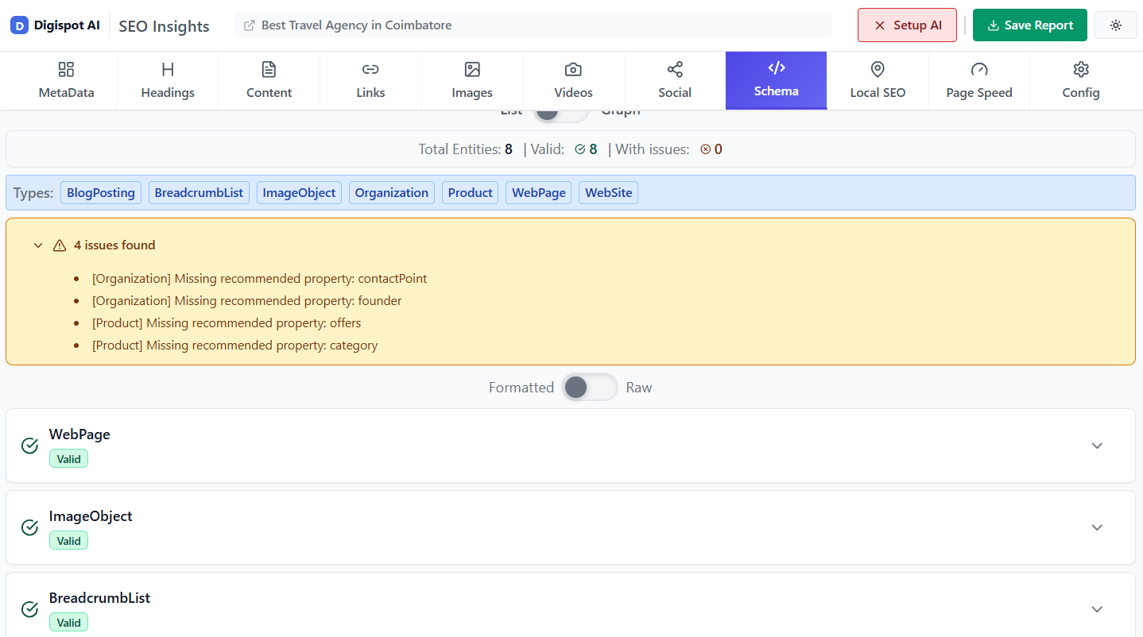Click the Videos camera icon
This screenshot has width=1143, height=637.
pyautogui.click(x=573, y=70)
